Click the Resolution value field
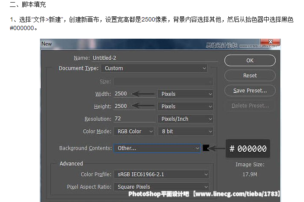This screenshot has width=304, height=202. pos(134,119)
